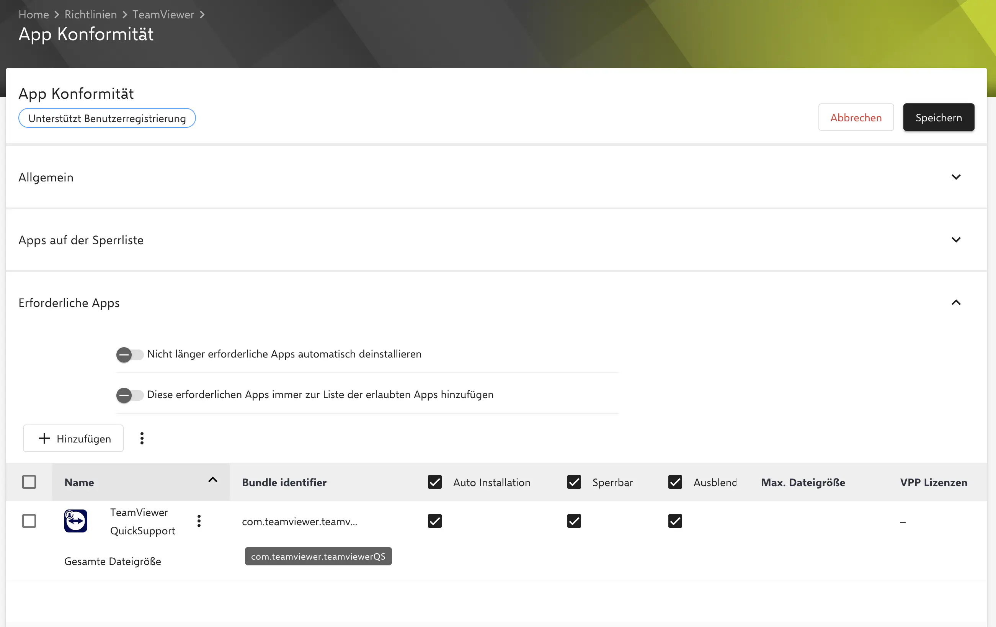This screenshot has width=996, height=627.
Task: Collapse the Erforderliche Apps section
Action: [x=956, y=302]
